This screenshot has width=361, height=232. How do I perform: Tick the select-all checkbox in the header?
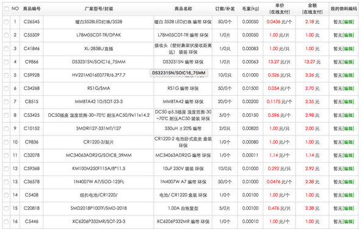(6, 9)
